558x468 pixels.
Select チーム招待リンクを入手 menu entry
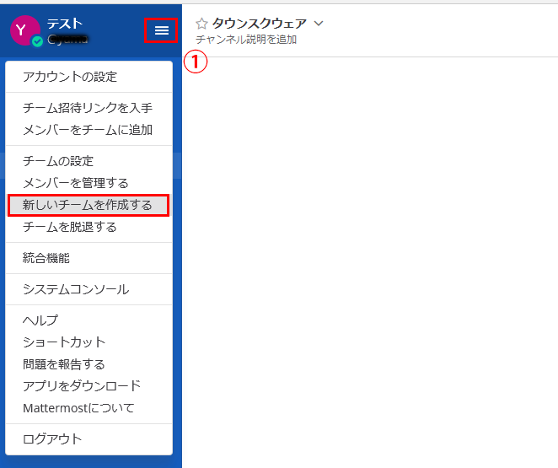click(x=87, y=108)
